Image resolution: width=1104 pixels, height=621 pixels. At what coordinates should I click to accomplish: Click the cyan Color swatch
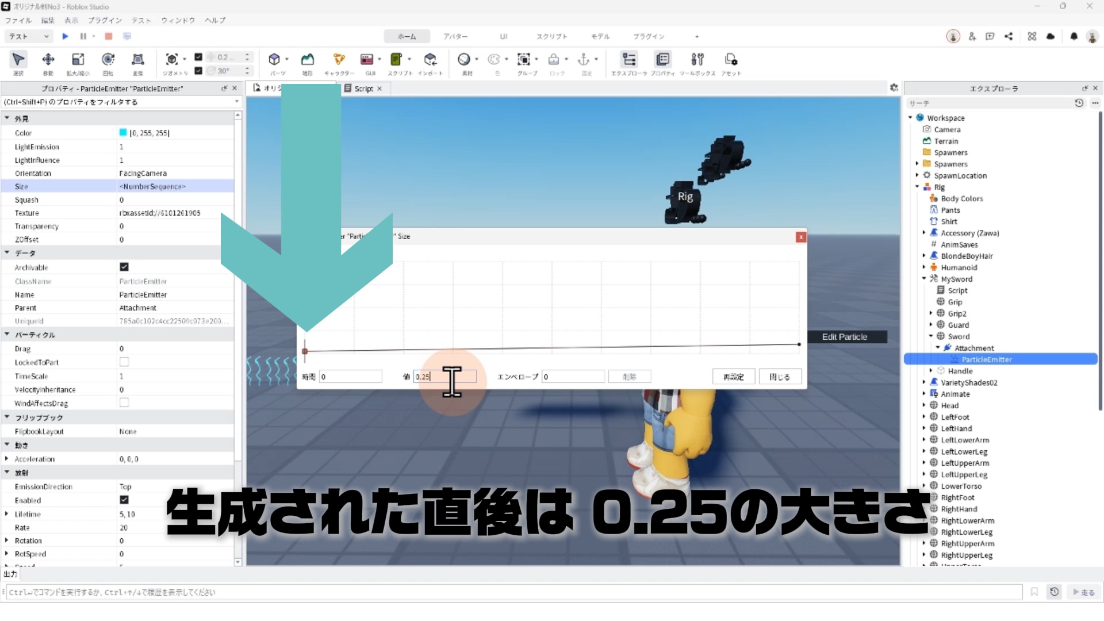click(123, 132)
